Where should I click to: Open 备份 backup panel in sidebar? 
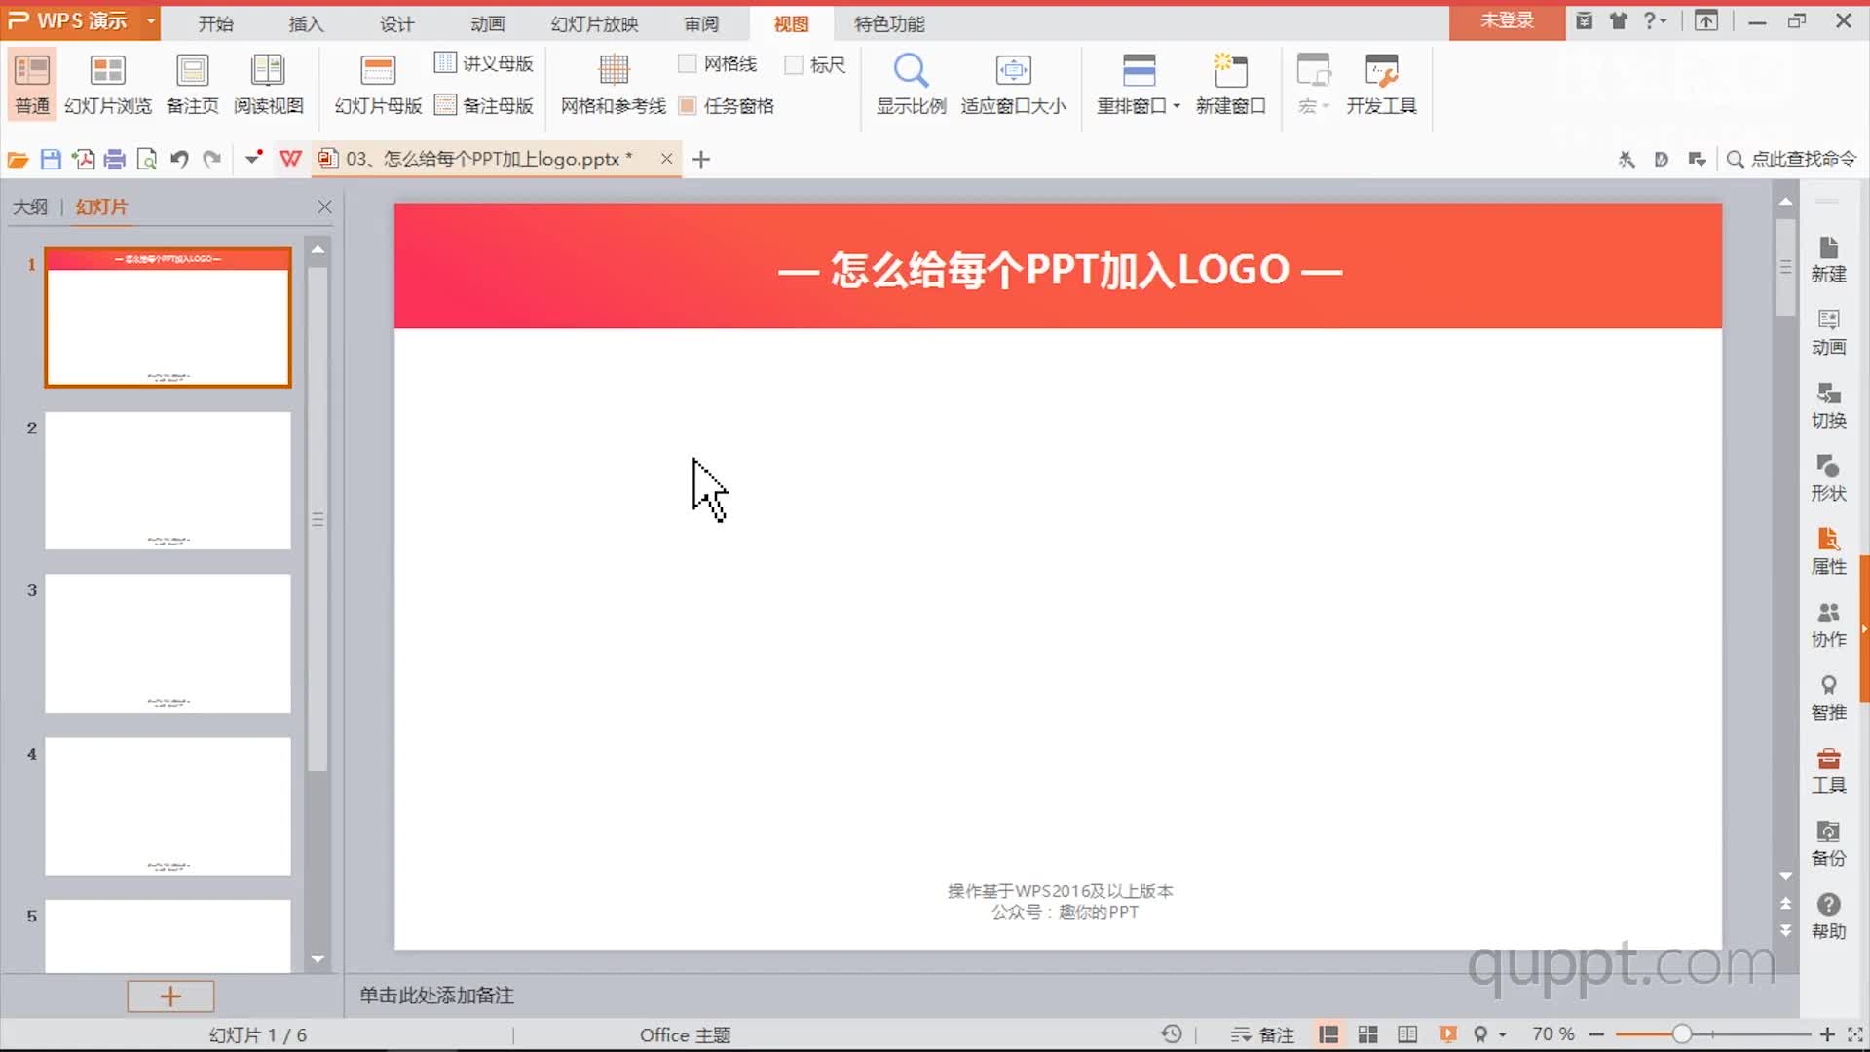[1828, 844]
